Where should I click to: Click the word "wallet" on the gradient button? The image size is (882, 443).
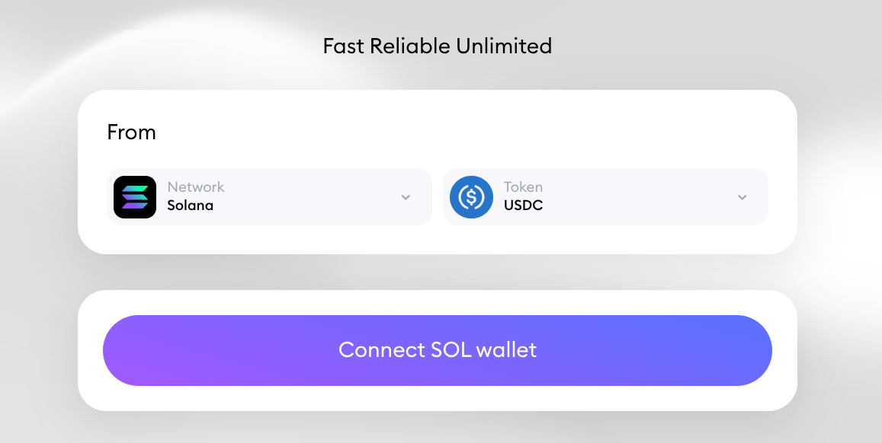coord(506,350)
